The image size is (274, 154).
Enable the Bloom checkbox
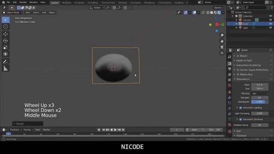[238, 56]
